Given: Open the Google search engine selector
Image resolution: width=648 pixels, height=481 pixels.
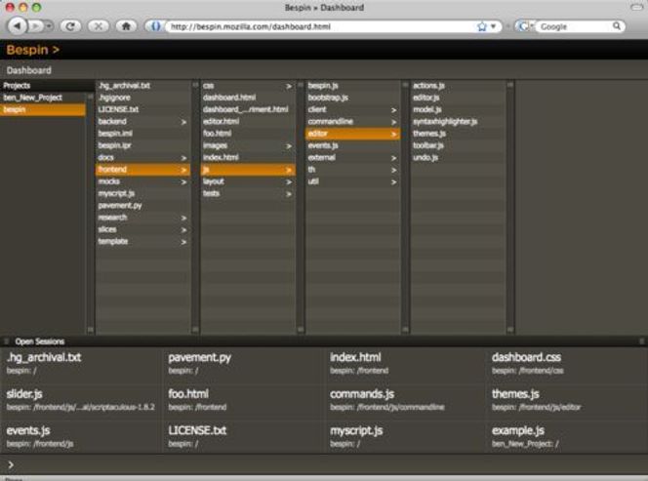Looking at the screenshot, I should point(525,26).
